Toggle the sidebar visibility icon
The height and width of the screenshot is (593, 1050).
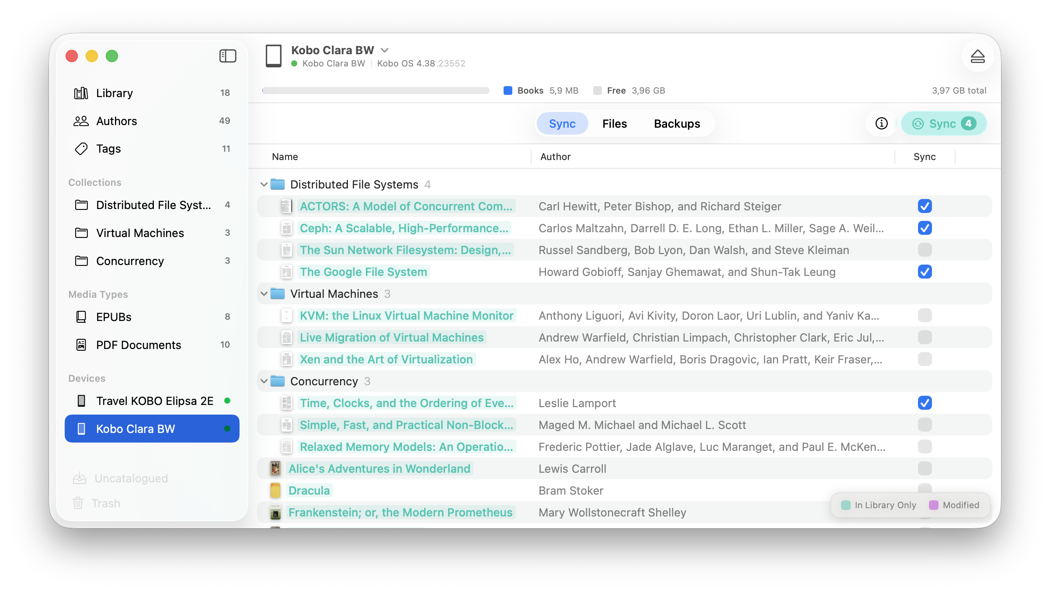[228, 56]
